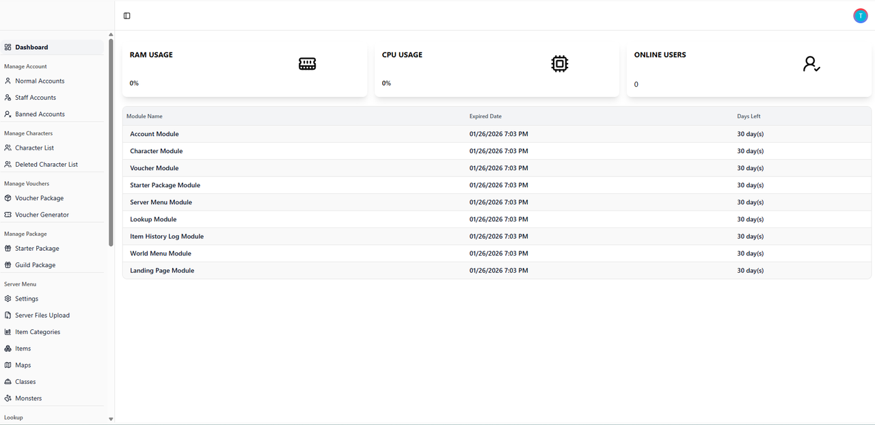Click the Dashboard grid icon in sidebar
This screenshot has width=875, height=425.
(8, 47)
